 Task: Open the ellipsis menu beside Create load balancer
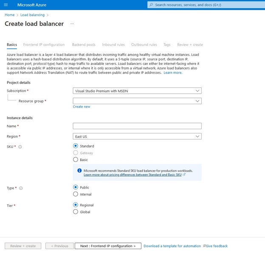coord(72,24)
